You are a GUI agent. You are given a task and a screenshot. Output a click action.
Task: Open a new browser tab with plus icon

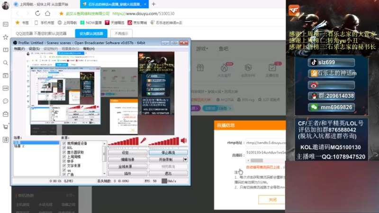point(153,4)
